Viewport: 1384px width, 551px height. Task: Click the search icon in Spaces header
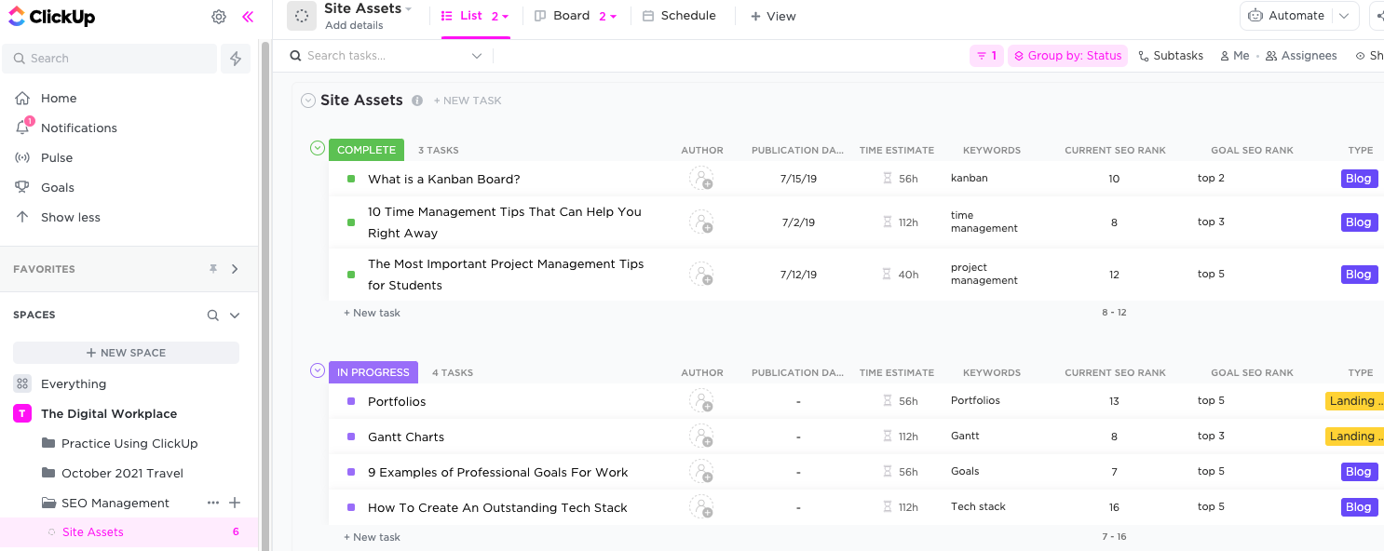[x=213, y=316]
